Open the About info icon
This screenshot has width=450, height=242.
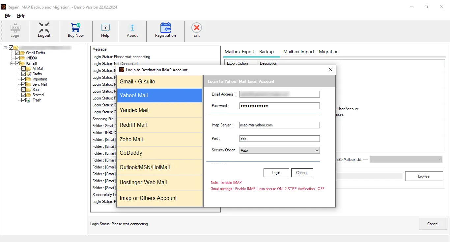(x=132, y=28)
